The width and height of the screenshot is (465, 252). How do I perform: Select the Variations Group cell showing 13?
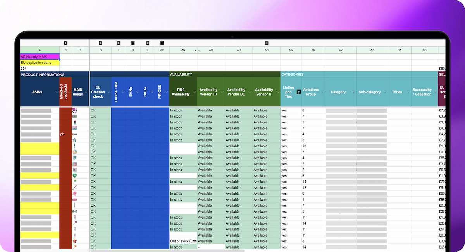(x=313, y=146)
